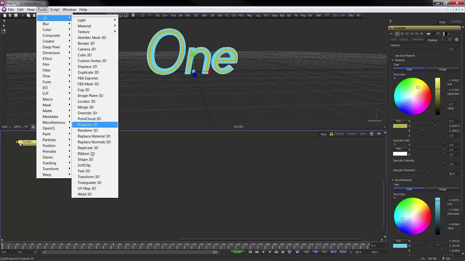Choose Camera 3D from the menu
Viewport: 465px width, 261px height.
(x=95, y=49)
